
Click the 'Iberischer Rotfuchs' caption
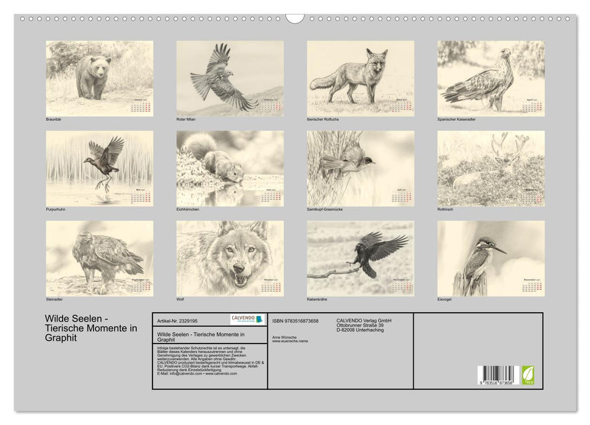coord(323,119)
